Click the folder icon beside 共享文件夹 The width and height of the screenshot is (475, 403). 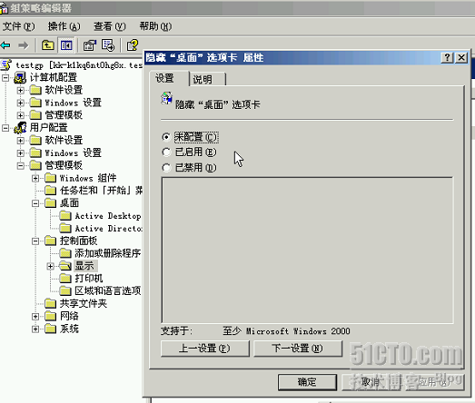pos(50,303)
